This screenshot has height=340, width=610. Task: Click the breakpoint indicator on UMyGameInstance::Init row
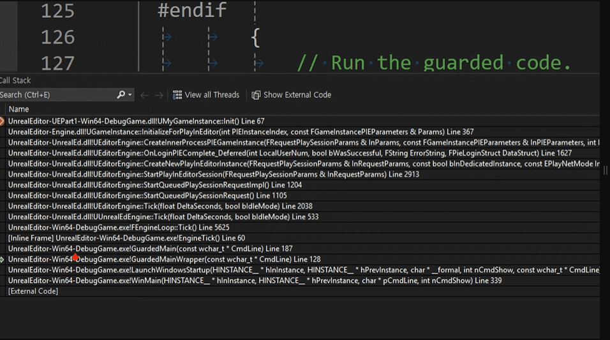point(2,121)
